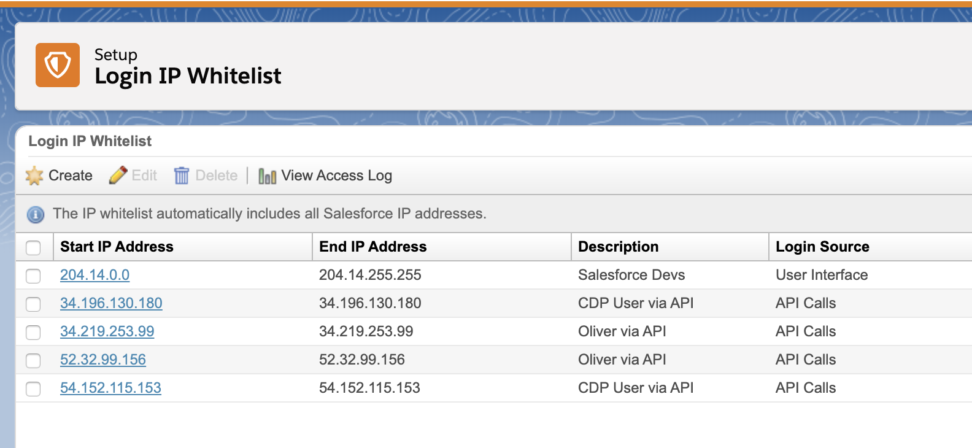The height and width of the screenshot is (448, 972).
Task: Click the View Access Log chart icon
Action: click(267, 176)
